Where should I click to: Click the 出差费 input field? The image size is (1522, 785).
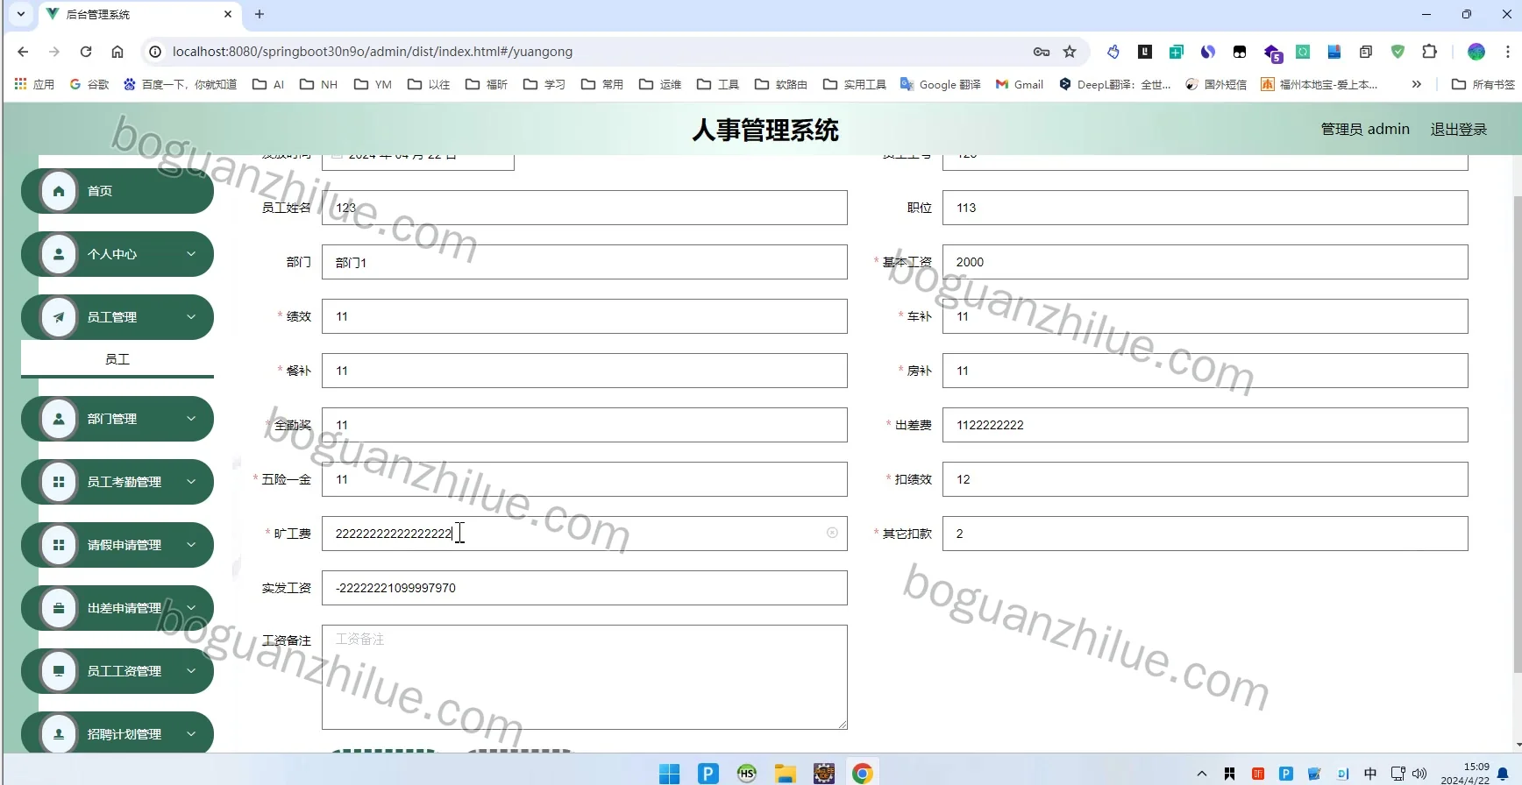pyautogui.click(x=1205, y=425)
